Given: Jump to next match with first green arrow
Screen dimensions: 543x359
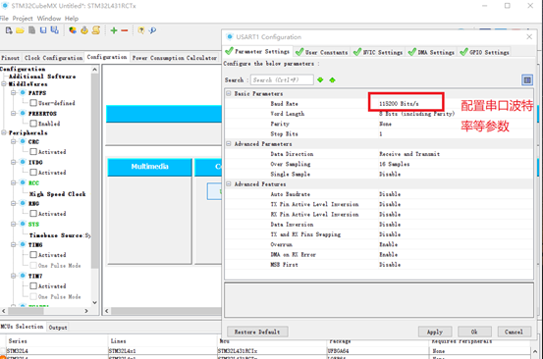Looking at the screenshot, I should click(320, 79).
